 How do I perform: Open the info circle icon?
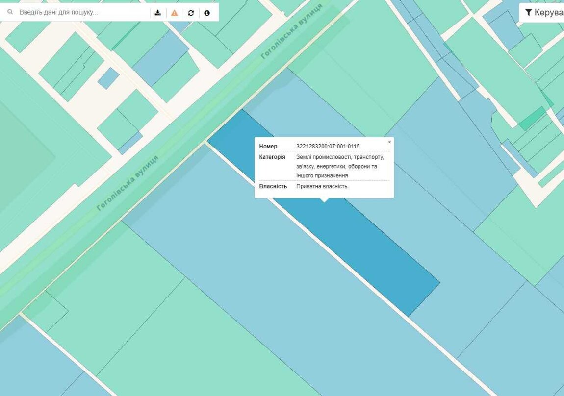(x=207, y=13)
